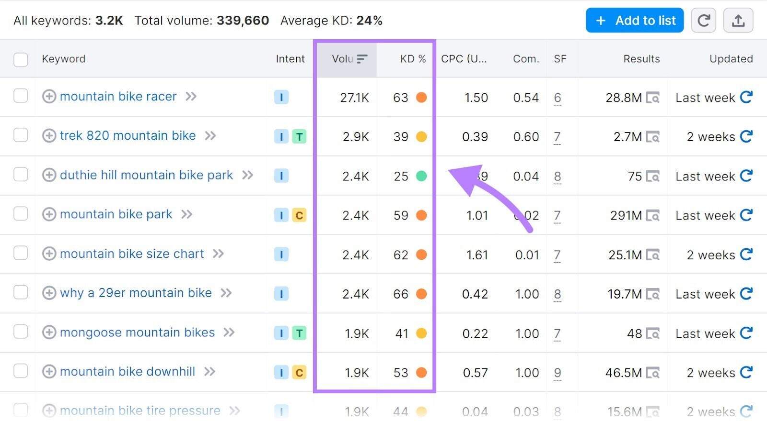
Task: Click the refresh icon next to Add to list
Action: click(703, 21)
